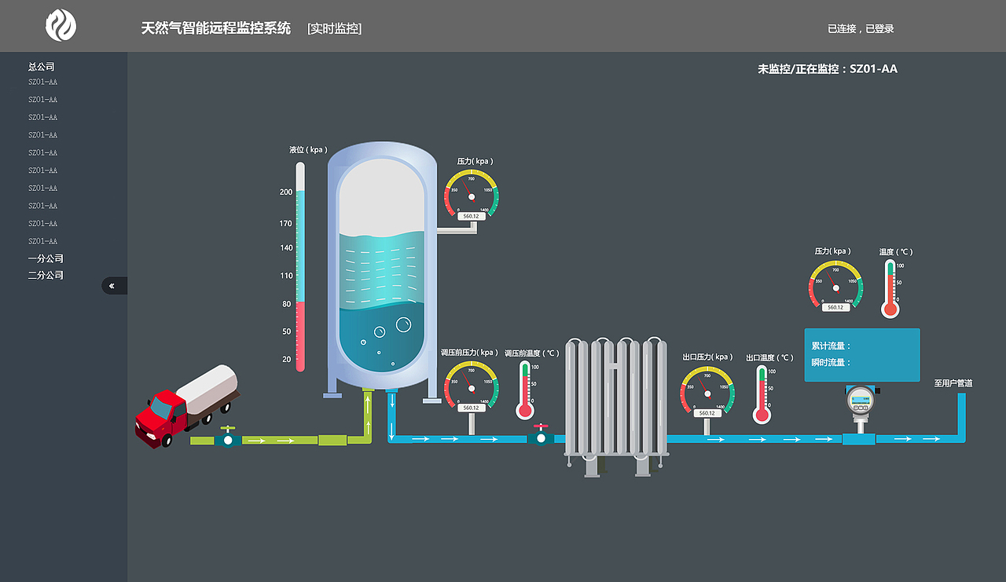Toggle the valve on the green inlet pipeline
The height and width of the screenshot is (582, 1006).
pyautogui.click(x=228, y=440)
